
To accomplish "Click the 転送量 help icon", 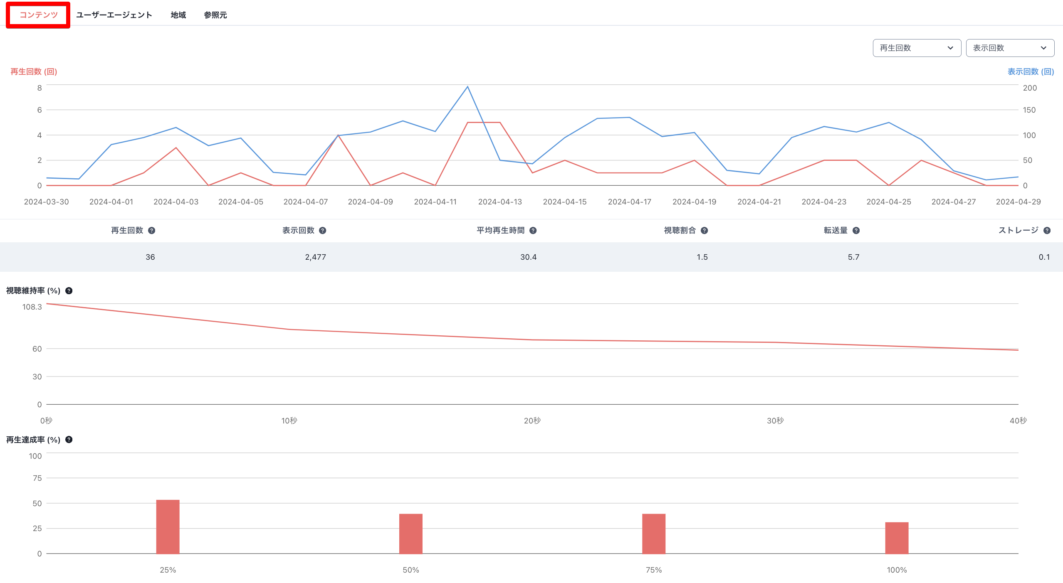I will click(x=856, y=230).
